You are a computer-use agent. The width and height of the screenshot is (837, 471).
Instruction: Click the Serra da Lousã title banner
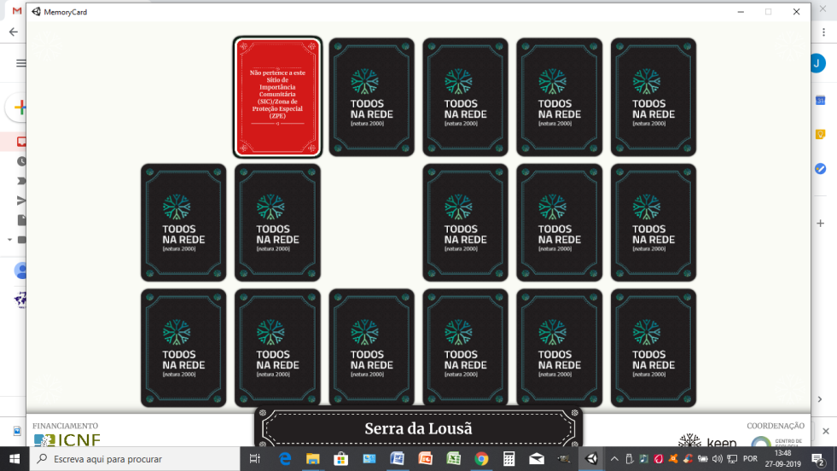click(418, 428)
